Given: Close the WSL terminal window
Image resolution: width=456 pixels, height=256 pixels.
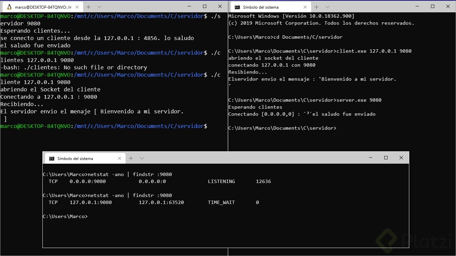Looking at the screenshot, I should [x=220, y=6].
